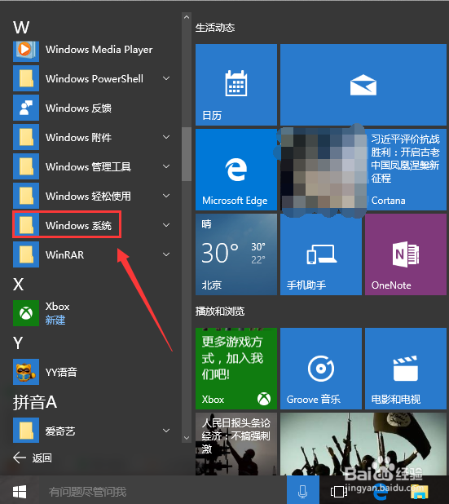Open the news photo tile with flag
The width and height of the screenshot is (449, 504).
363,444
